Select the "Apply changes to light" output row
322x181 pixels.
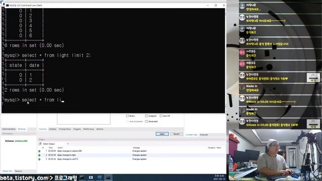coord(131,155)
